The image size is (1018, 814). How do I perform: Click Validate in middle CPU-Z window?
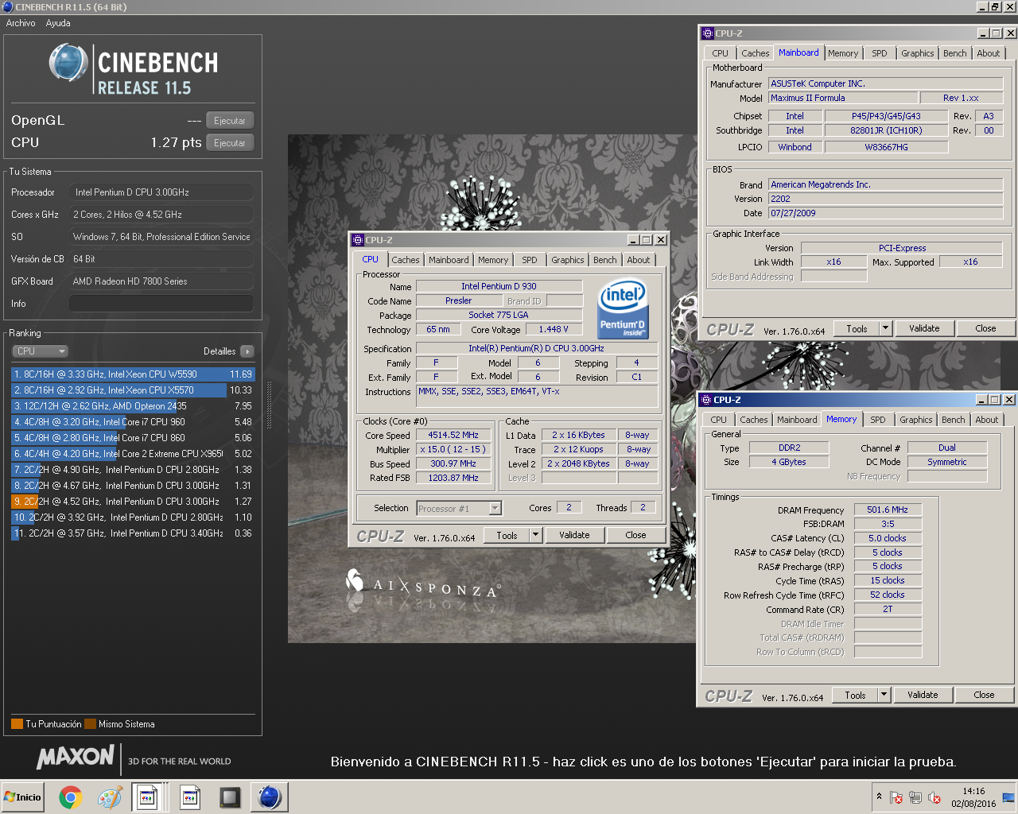coord(574,535)
